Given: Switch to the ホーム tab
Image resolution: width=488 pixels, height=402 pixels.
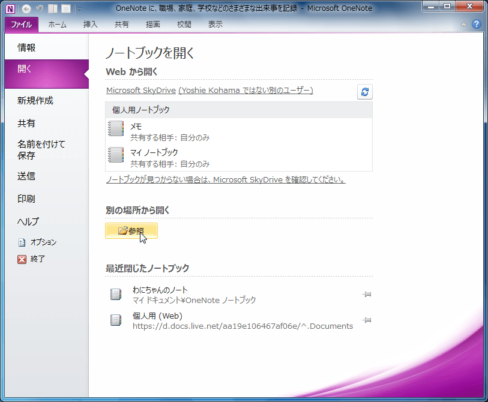Looking at the screenshot, I should pyautogui.click(x=57, y=25).
